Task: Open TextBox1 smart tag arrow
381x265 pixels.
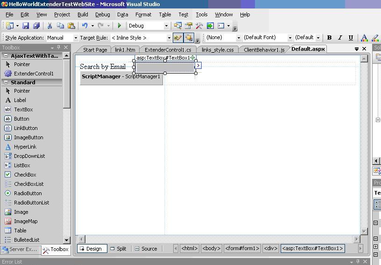Action: (x=198, y=65)
